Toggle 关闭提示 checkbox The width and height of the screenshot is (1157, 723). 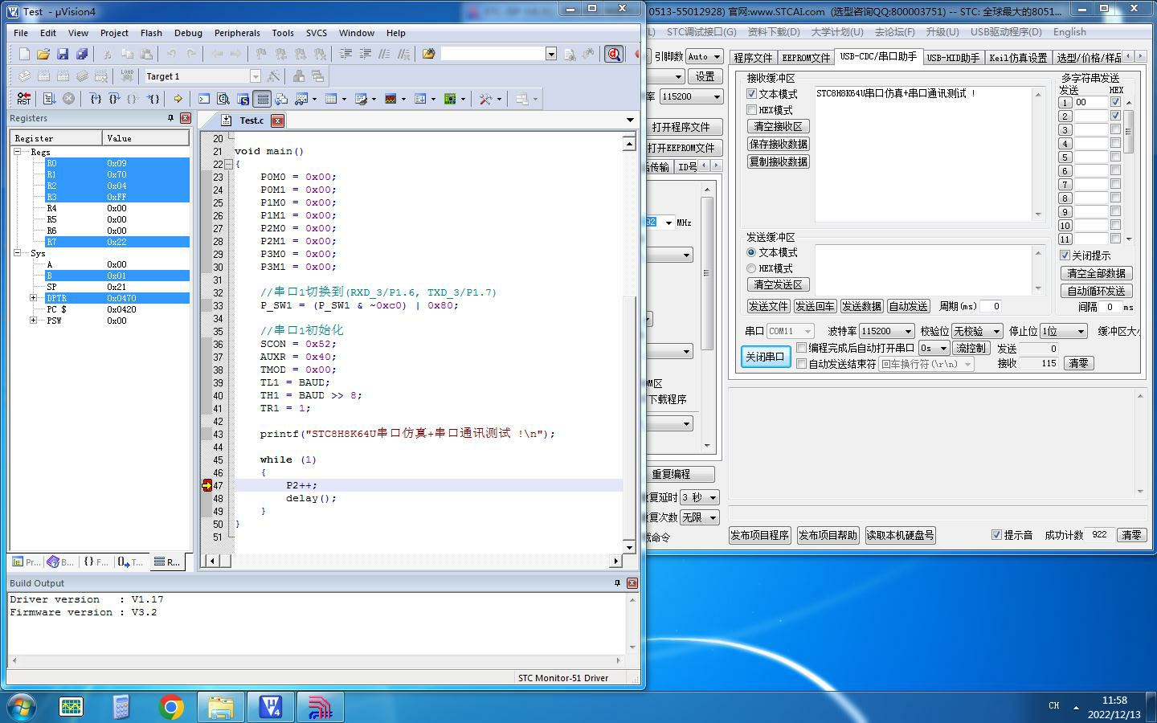tap(1065, 255)
